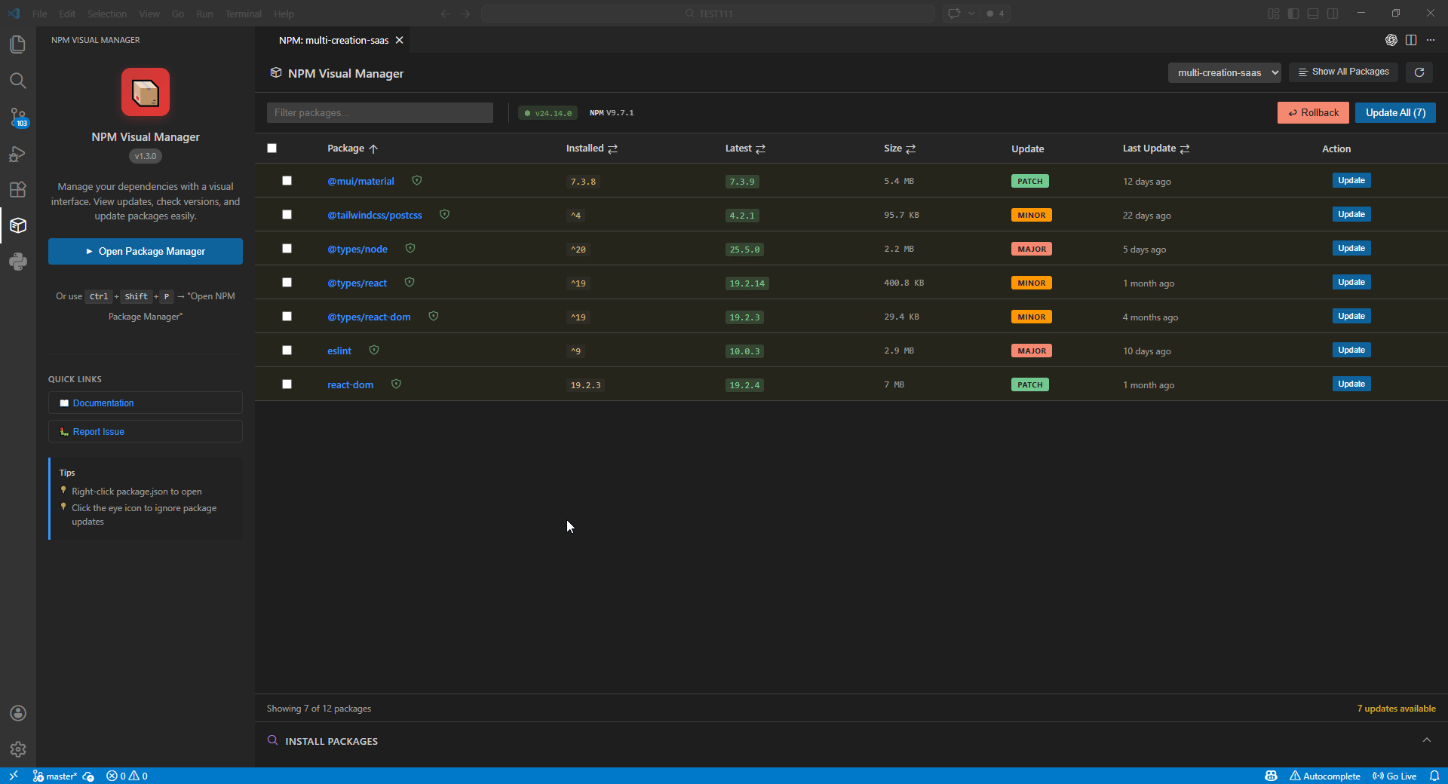Open the Terminal menu

(x=243, y=14)
